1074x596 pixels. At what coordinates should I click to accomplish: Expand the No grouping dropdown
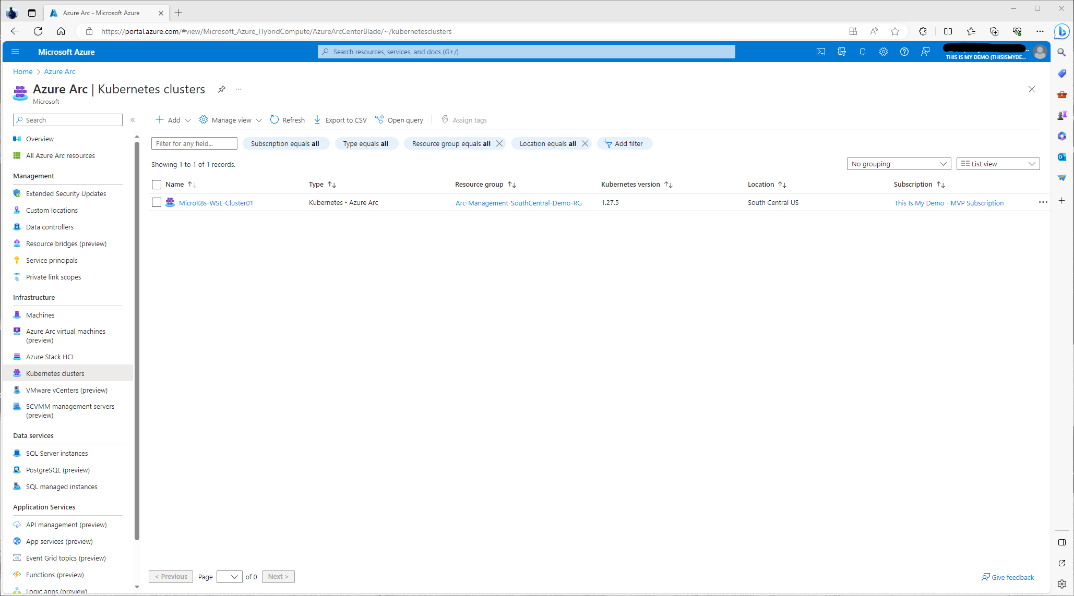coord(899,164)
